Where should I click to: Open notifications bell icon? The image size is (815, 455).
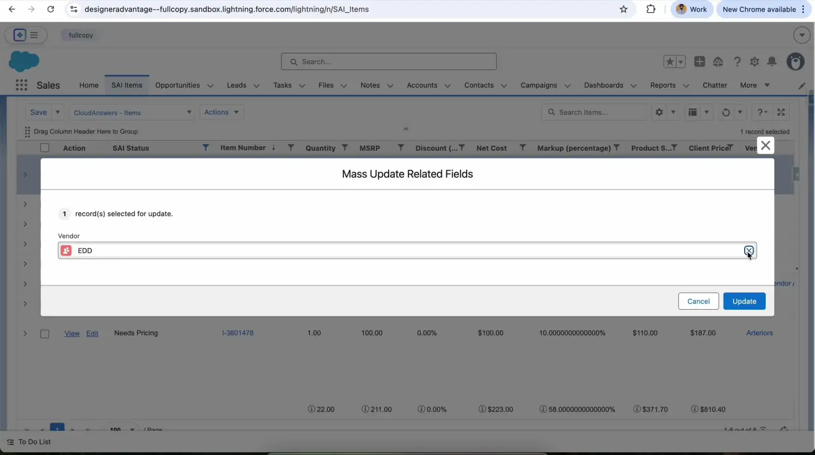pos(772,62)
